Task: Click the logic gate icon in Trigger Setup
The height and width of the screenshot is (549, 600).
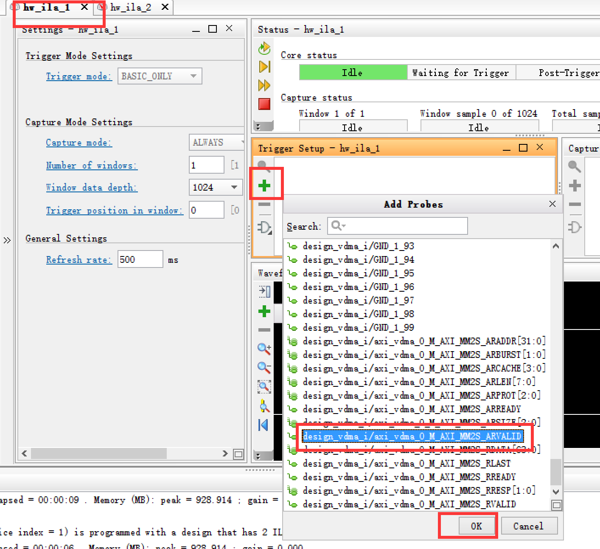Action: [x=264, y=228]
